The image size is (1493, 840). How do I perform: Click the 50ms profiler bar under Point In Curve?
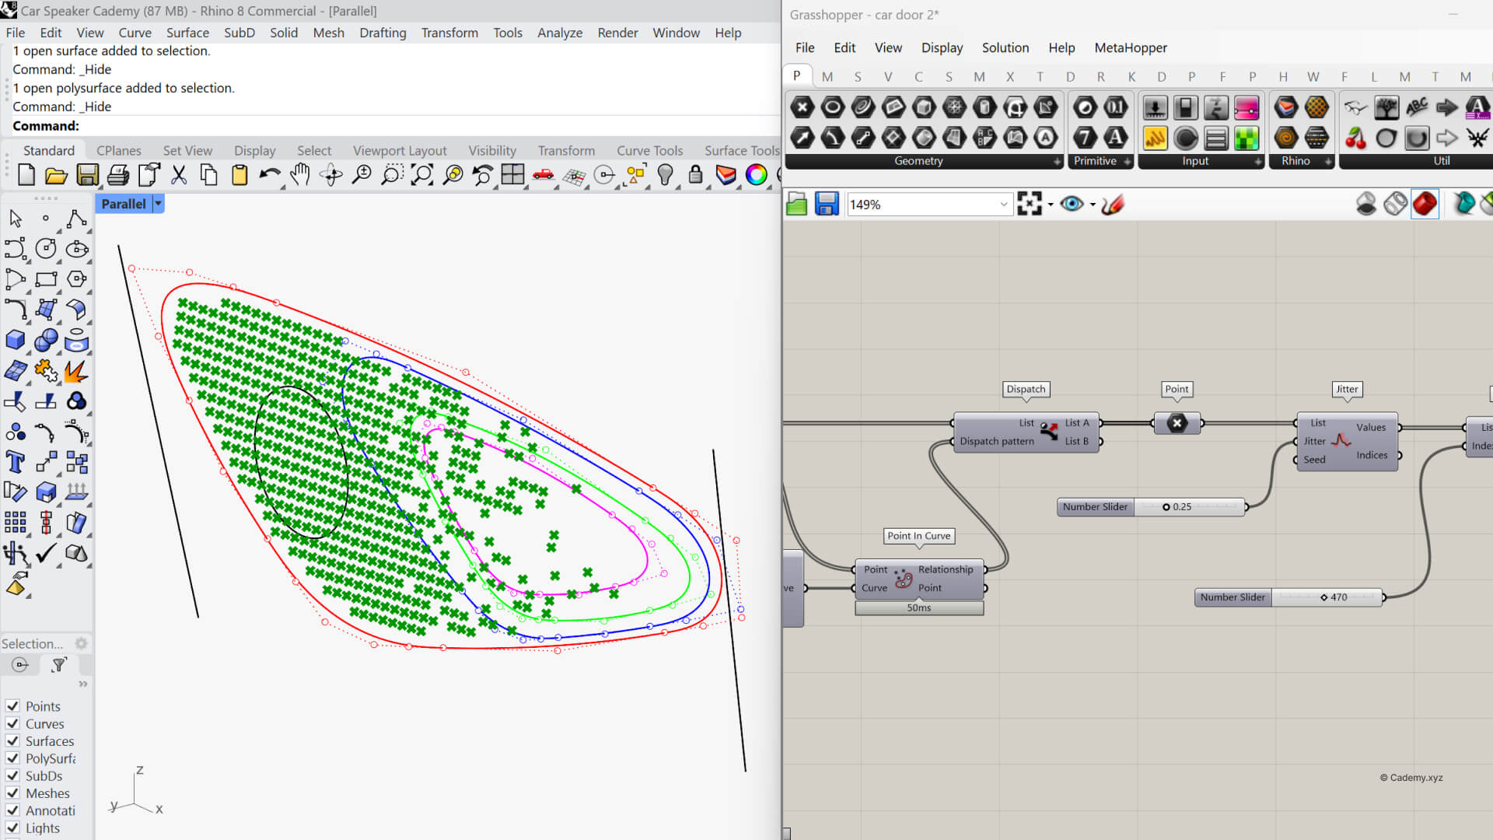point(919,608)
